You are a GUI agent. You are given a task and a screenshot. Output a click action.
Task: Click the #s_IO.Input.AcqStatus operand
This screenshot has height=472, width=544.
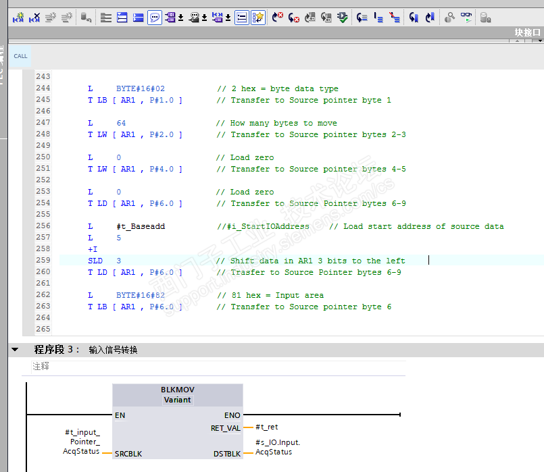click(278, 447)
